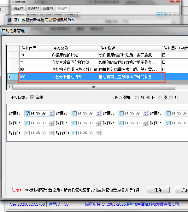Click the 任务周期 column header

click(x=175, y=48)
